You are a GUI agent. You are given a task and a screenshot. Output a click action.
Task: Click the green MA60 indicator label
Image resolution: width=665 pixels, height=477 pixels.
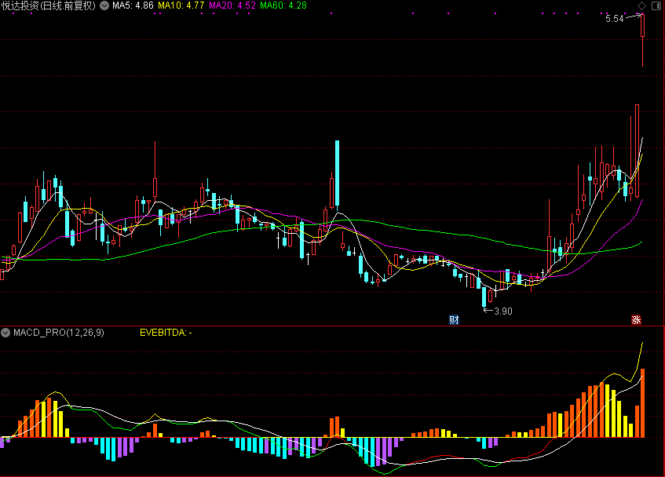[283, 5]
